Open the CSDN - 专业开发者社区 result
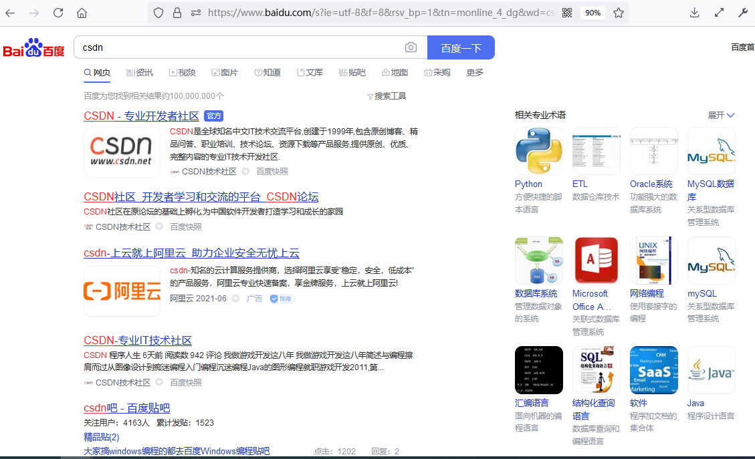Screen dimensions: 755x459 tap(141, 116)
